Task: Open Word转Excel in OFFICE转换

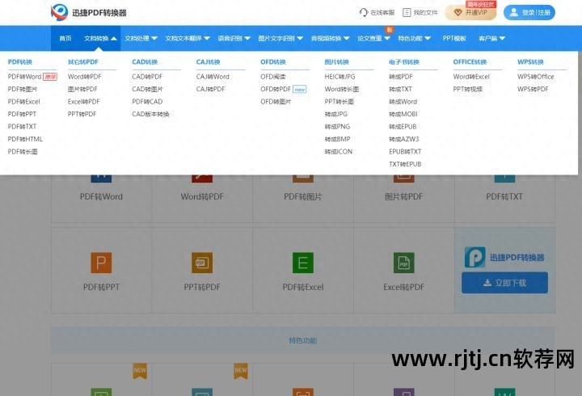Action: click(x=471, y=77)
